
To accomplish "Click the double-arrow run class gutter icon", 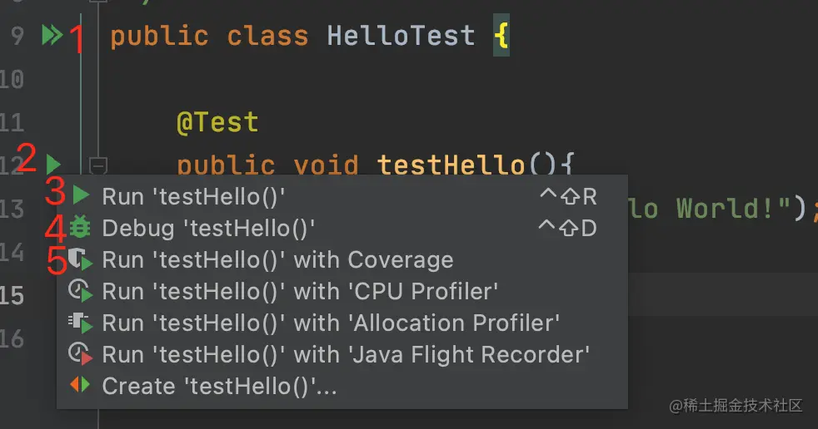I will click(52, 36).
